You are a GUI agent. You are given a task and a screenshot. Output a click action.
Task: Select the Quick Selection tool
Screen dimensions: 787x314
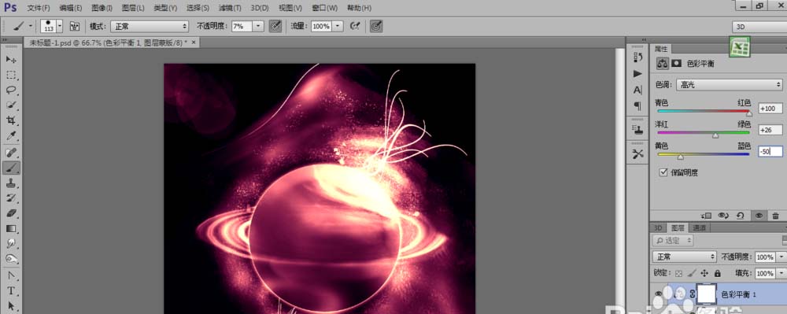click(x=11, y=105)
